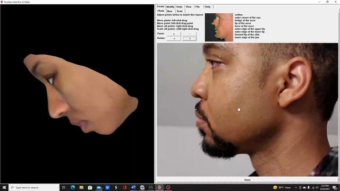Screen dimensions: 340x191
Task: Click the Zoom out (-) button
Action: (x=190, y=34)
